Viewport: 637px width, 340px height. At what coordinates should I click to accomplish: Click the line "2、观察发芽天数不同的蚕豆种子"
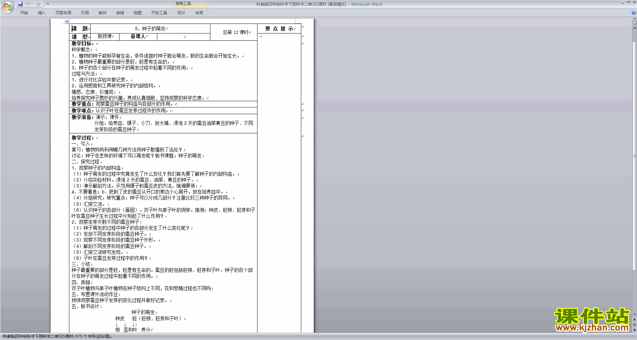(x=105, y=222)
